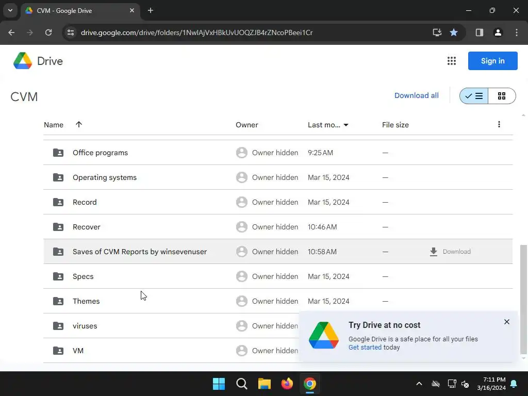The width and height of the screenshot is (528, 396).
Task: Open the Office programs folder icon
Action: [x=58, y=153]
